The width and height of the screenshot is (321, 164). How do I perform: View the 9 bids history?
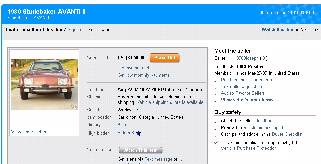pos(123,124)
